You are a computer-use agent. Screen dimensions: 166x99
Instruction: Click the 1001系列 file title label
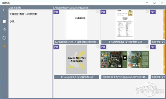tap(125, 77)
